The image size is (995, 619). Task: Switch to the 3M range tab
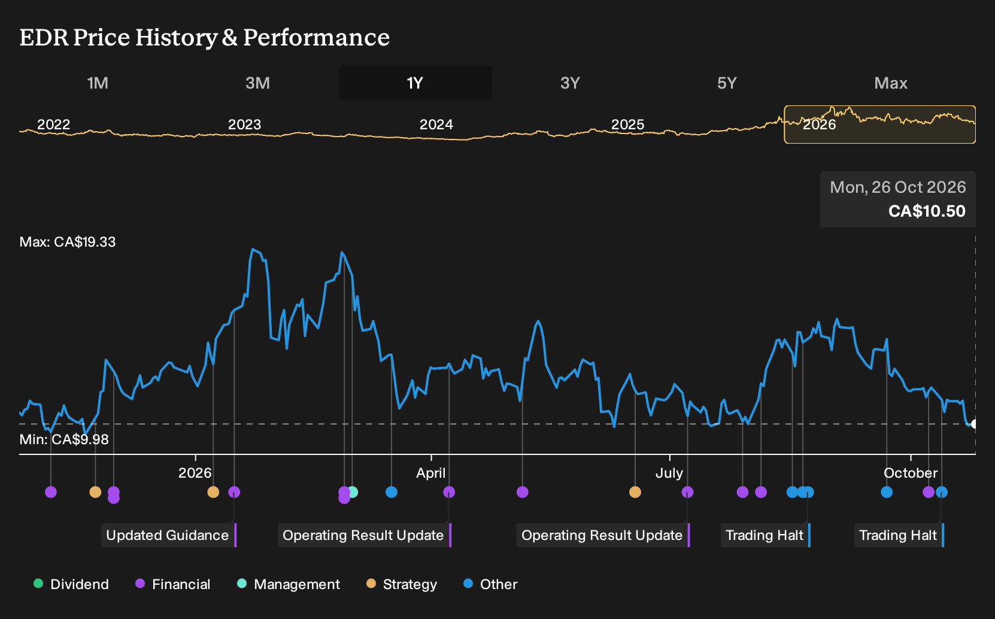(257, 83)
